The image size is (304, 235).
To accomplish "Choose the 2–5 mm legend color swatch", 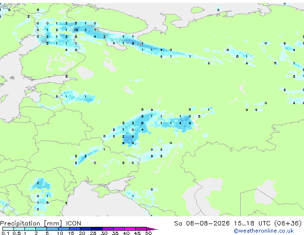I will (41, 229).
